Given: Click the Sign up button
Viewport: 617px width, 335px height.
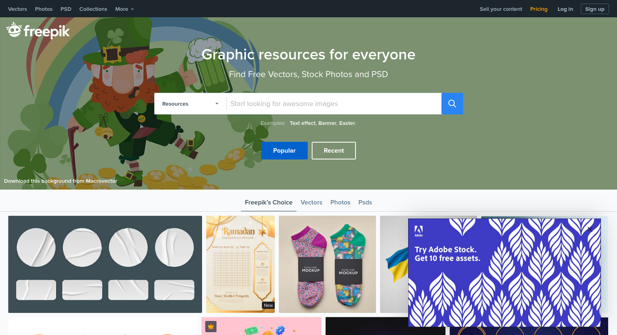Looking at the screenshot, I should point(595,9).
